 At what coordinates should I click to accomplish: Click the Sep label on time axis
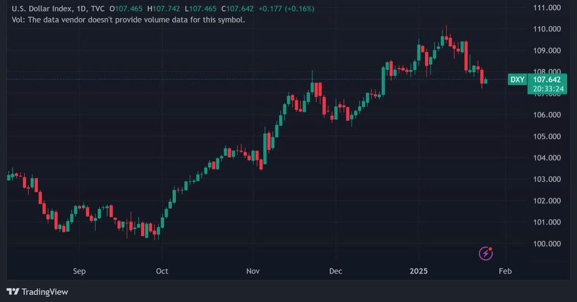point(79,271)
